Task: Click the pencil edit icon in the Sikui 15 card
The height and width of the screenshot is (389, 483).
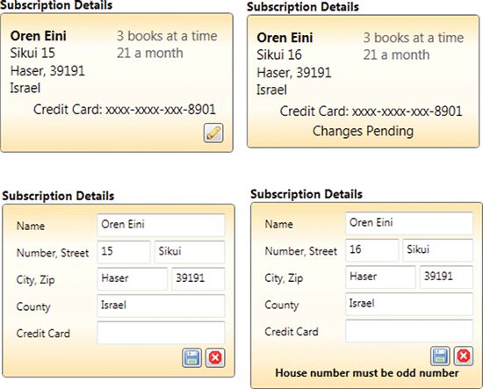Action: tap(213, 133)
